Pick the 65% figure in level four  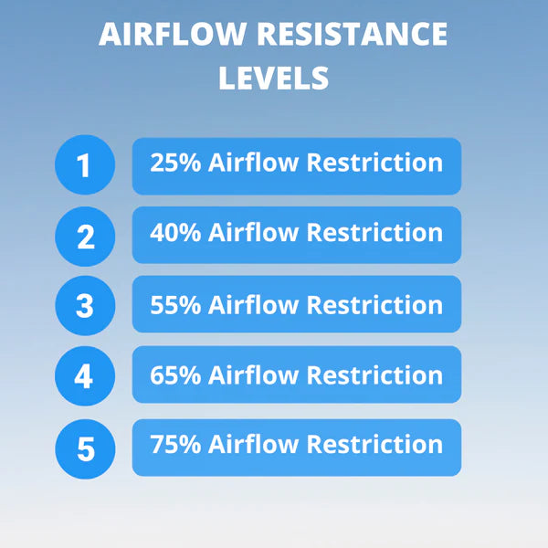[175, 374]
